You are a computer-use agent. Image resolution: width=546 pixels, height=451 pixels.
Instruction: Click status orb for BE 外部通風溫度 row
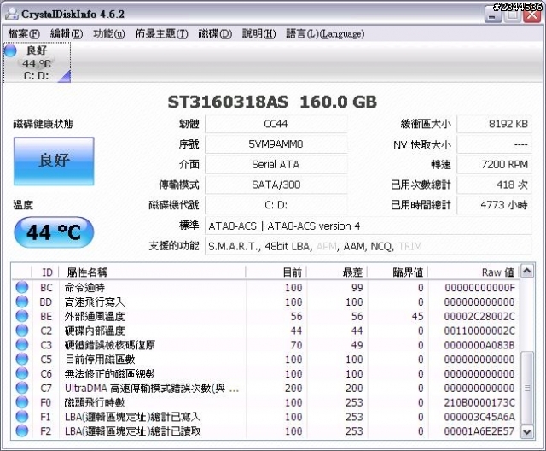click(x=22, y=316)
